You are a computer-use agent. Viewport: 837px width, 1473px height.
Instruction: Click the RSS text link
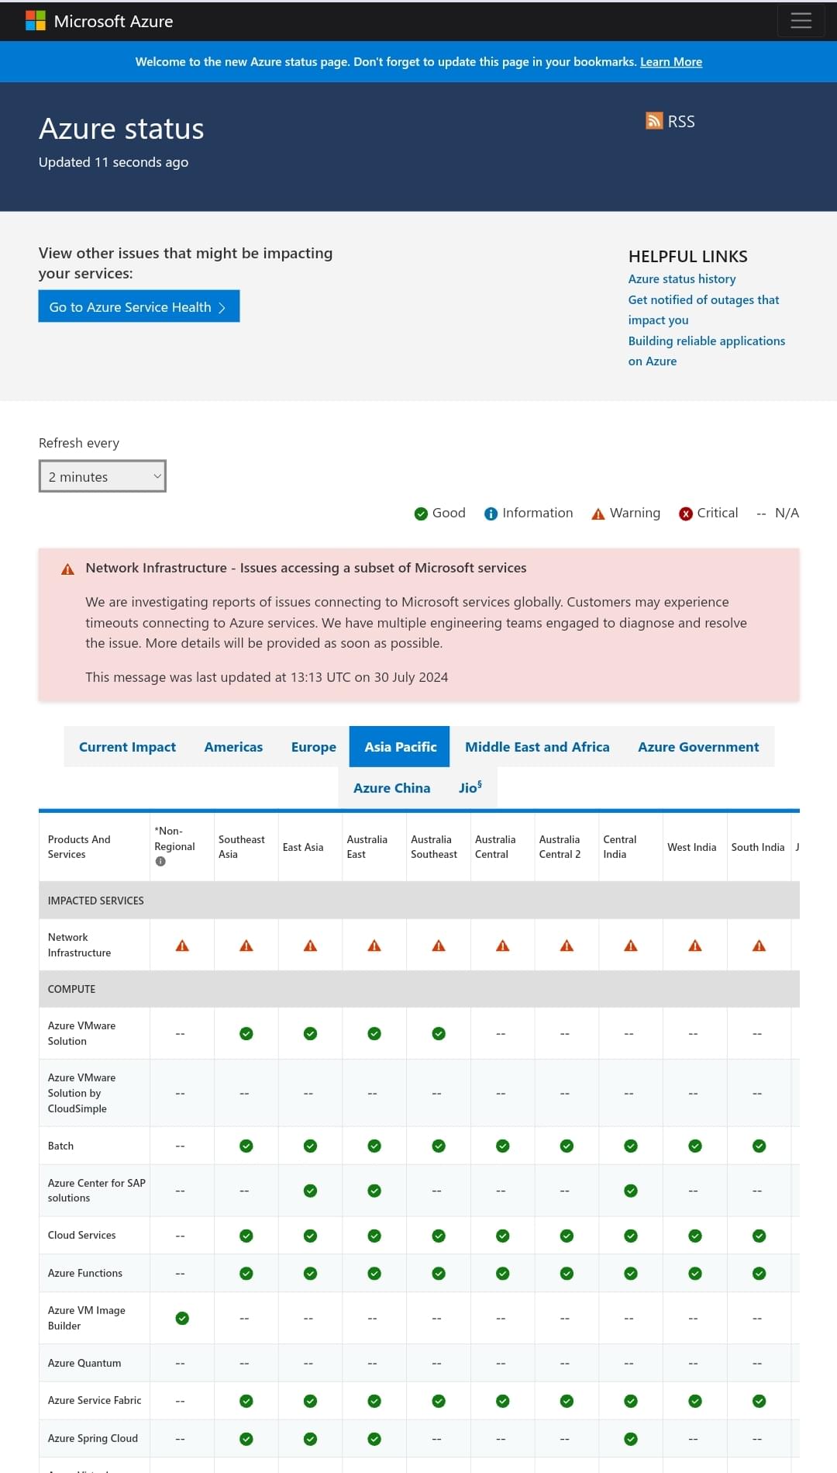pos(681,122)
